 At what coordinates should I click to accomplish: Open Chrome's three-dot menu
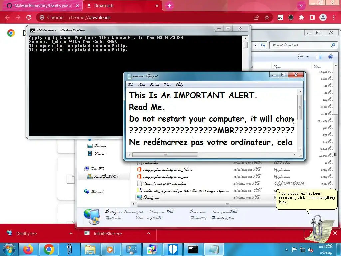pyautogui.click(x=334, y=17)
